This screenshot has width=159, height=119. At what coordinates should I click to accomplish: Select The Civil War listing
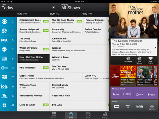(79, 68)
